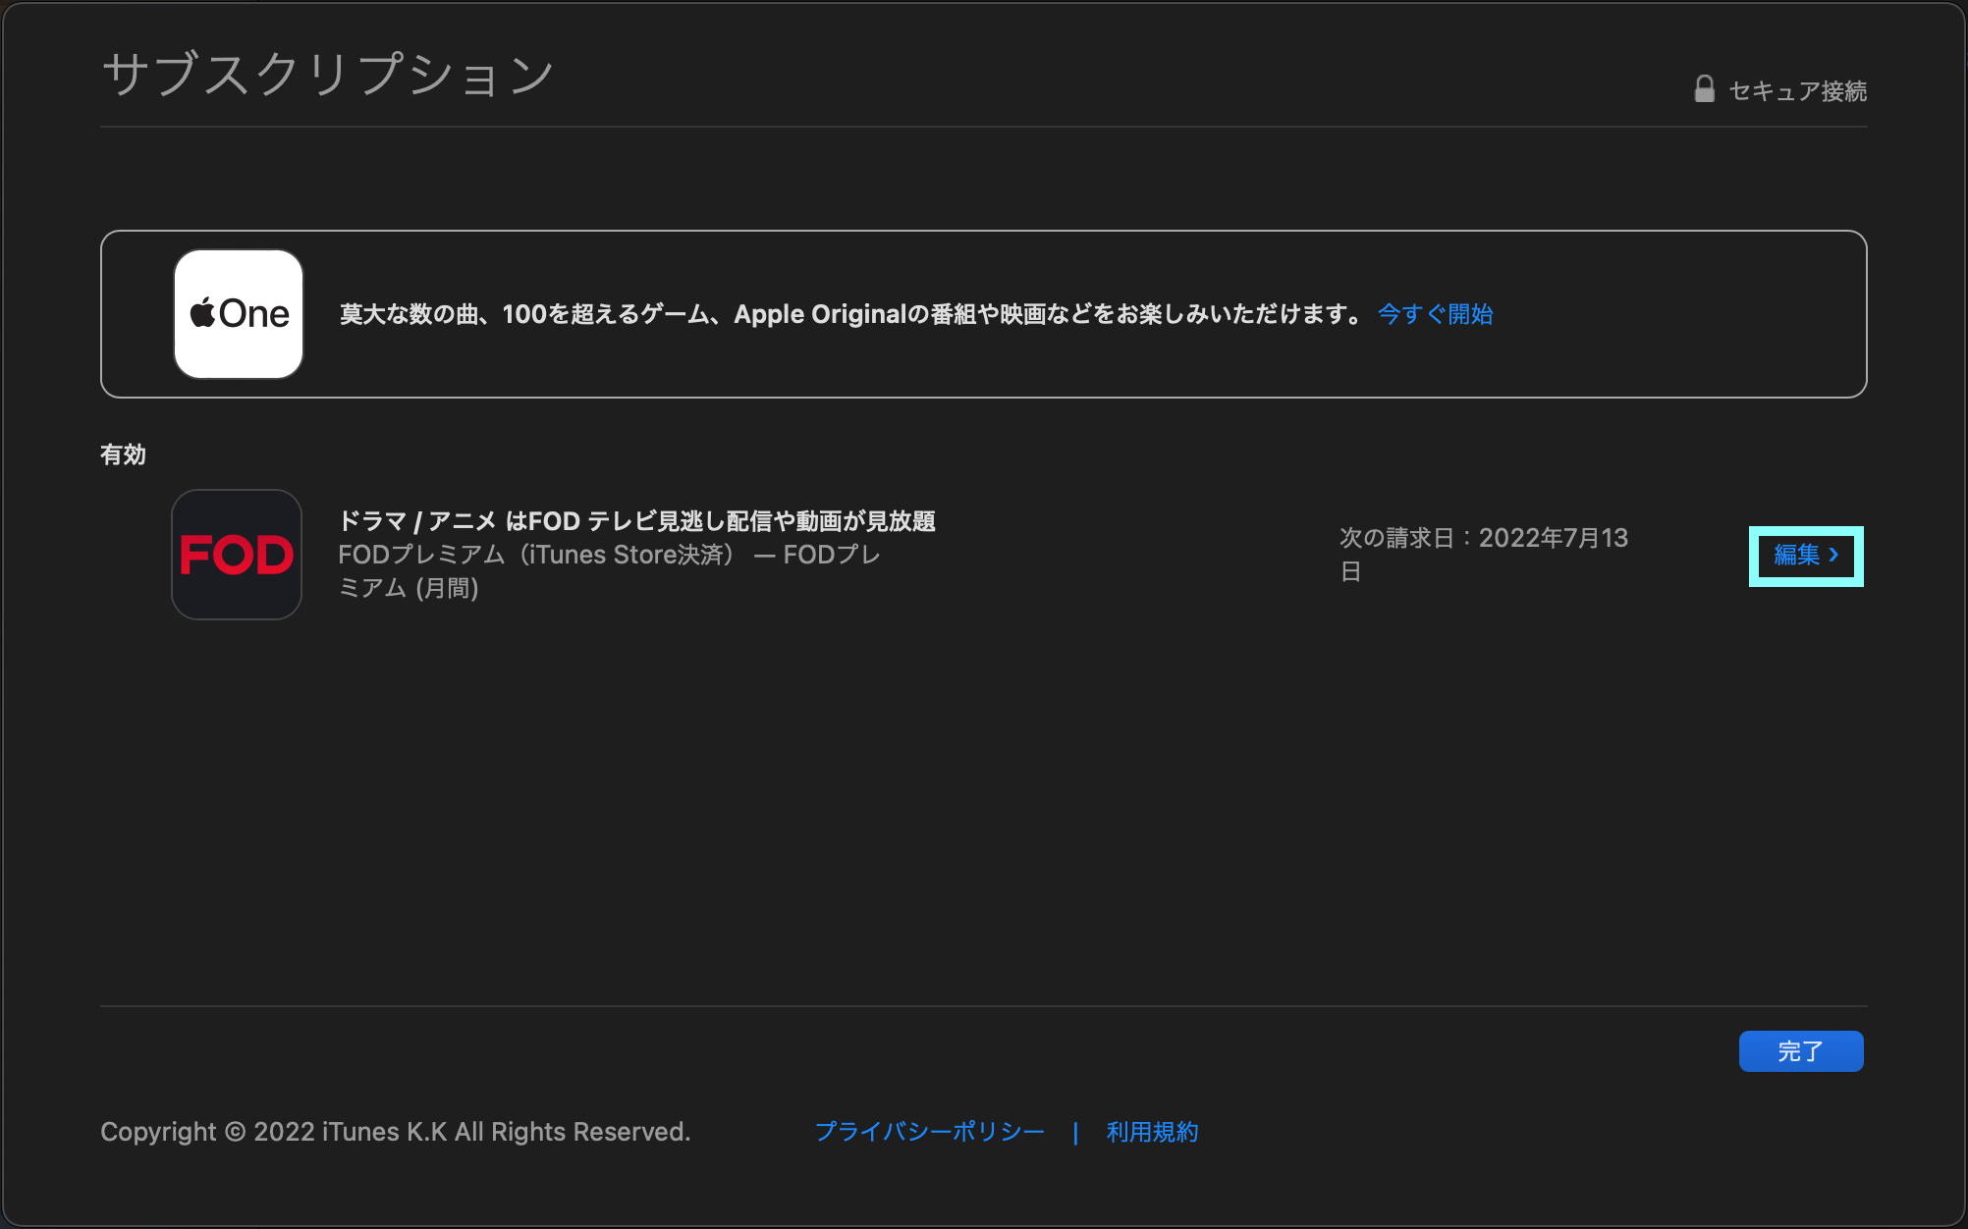Click the FOD app icon
Image resolution: width=1968 pixels, height=1229 pixels.
[x=237, y=555]
